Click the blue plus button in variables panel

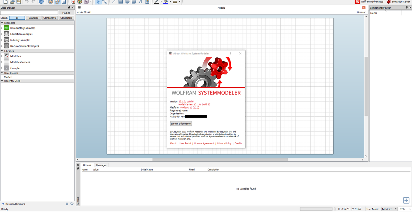pyautogui.click(x=406, y=200)
